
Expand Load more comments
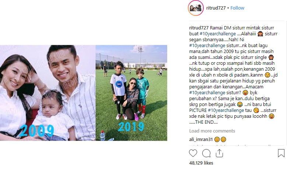pos(212,131)
